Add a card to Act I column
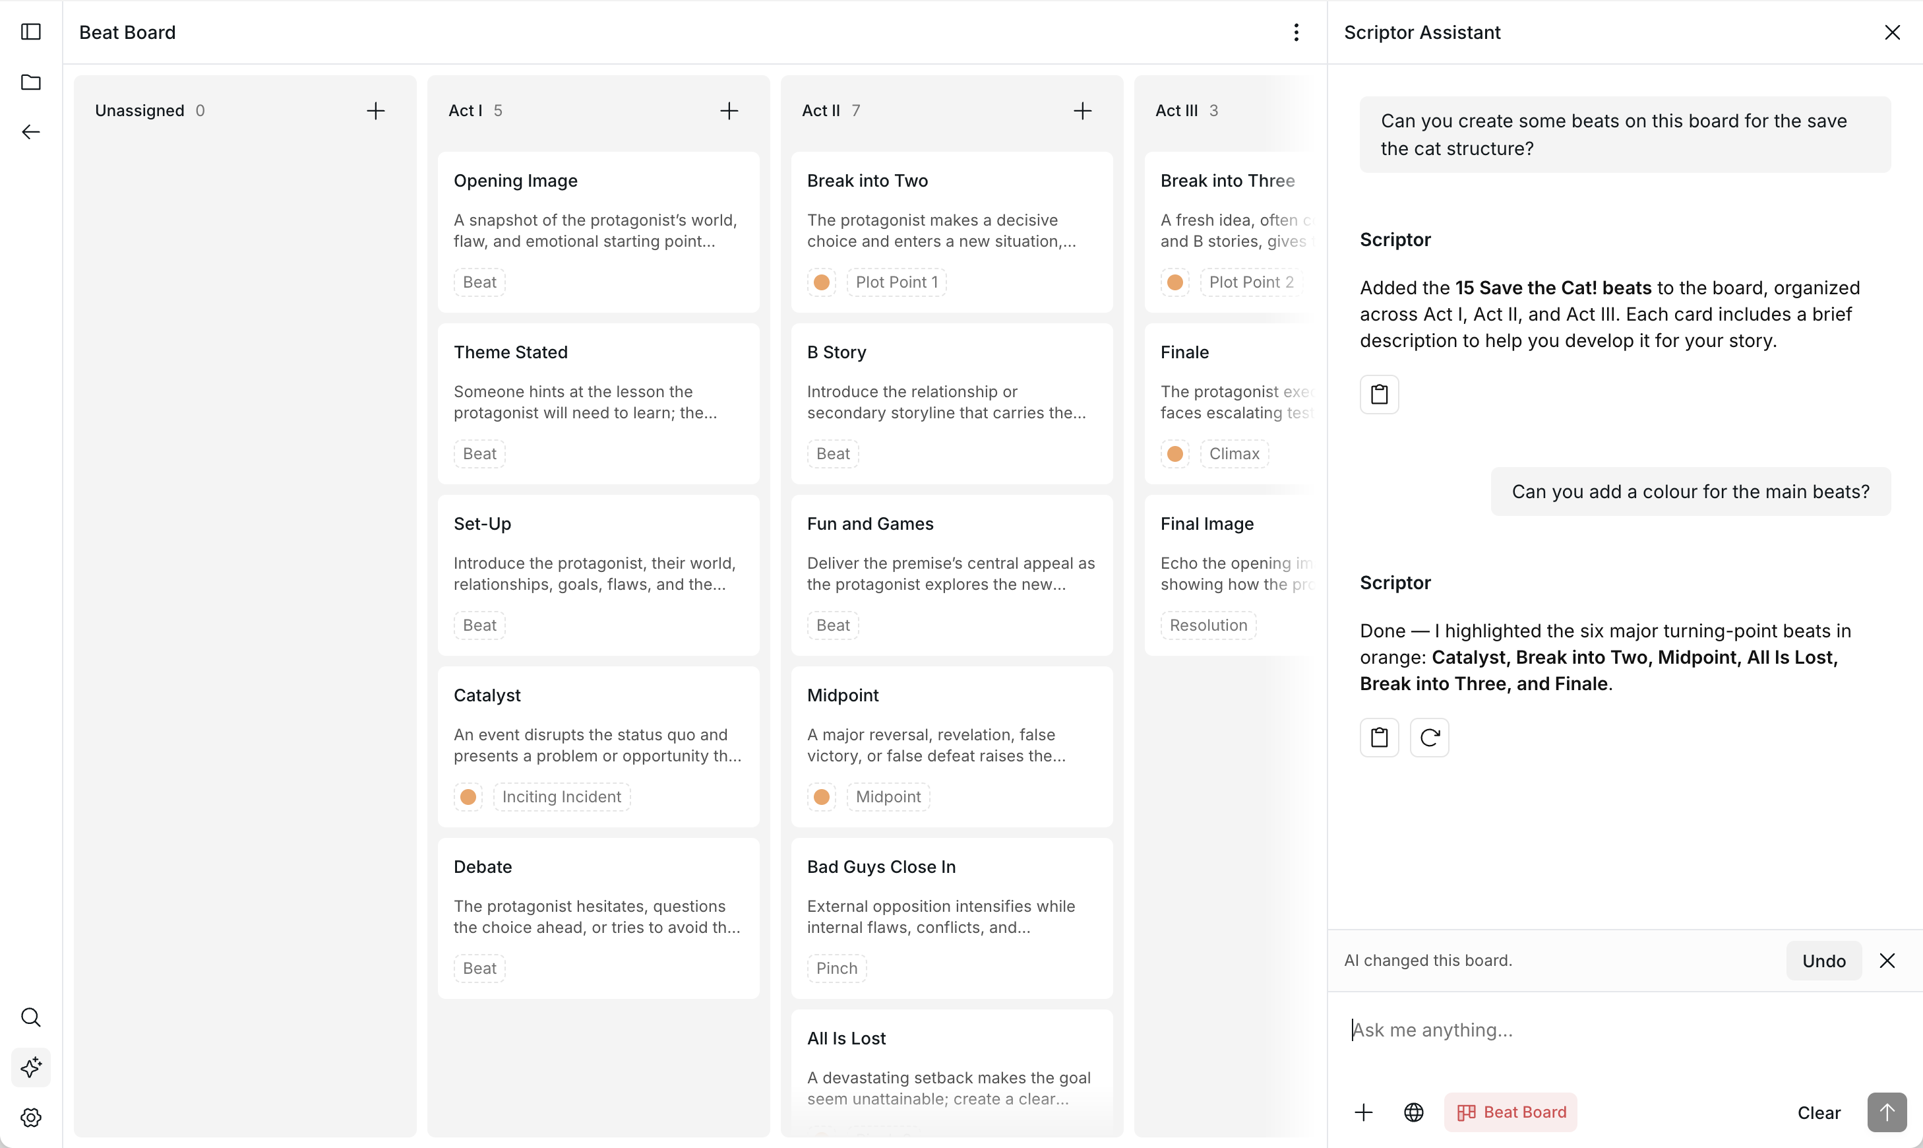Image resolution: width=1923 pixels, height=1148 pixels. (729, 111)
